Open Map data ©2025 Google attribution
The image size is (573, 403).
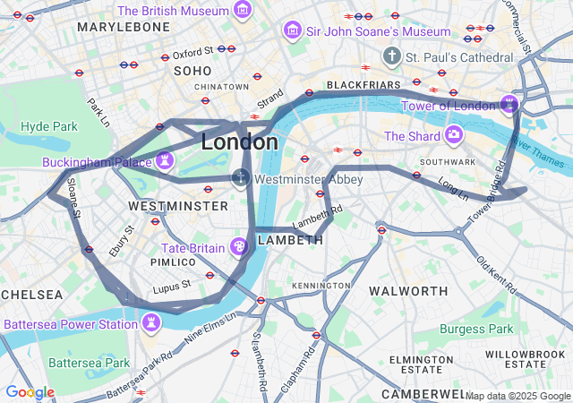pos(518,396)
